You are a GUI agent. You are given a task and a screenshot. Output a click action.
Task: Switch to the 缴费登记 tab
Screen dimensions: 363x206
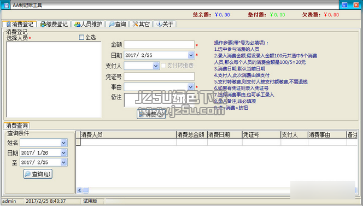pyautogui.click(x=54, y=24)
